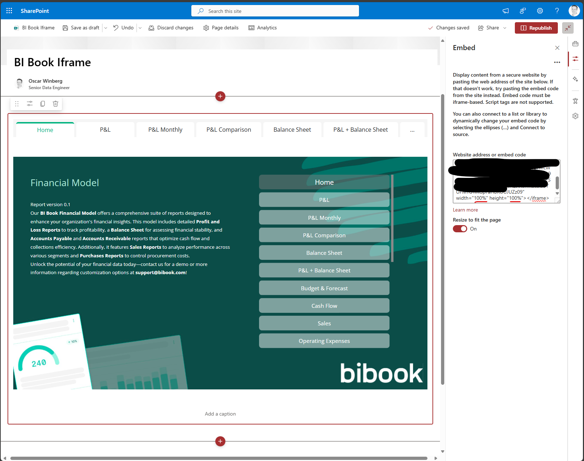Click Save as draft
Viewport: 584px width, 461px height.
[x=81, y=28]
